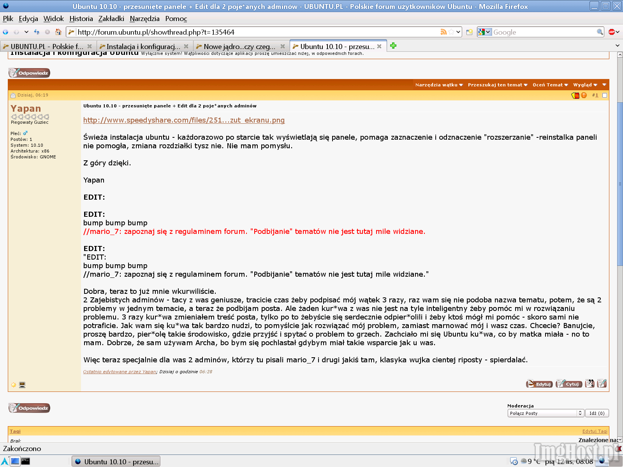Click the search magnifier icon
The image size is (623, 467).
tap(600, 32)
